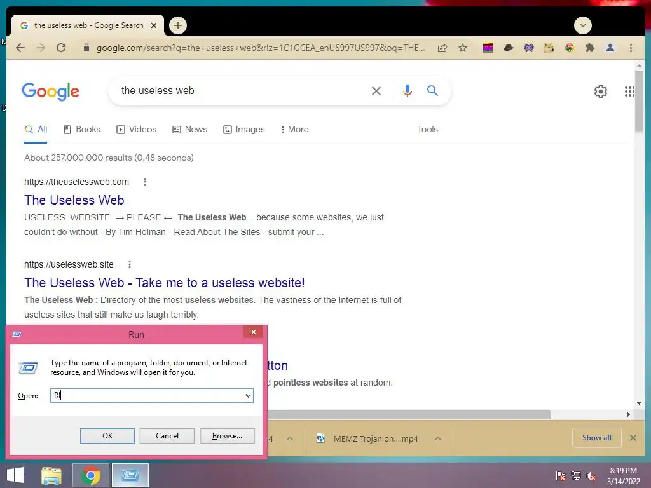This screenshot has width=651, height=488.
Task: Open the Windows Start menu
Action: click(x=15, y=475)
